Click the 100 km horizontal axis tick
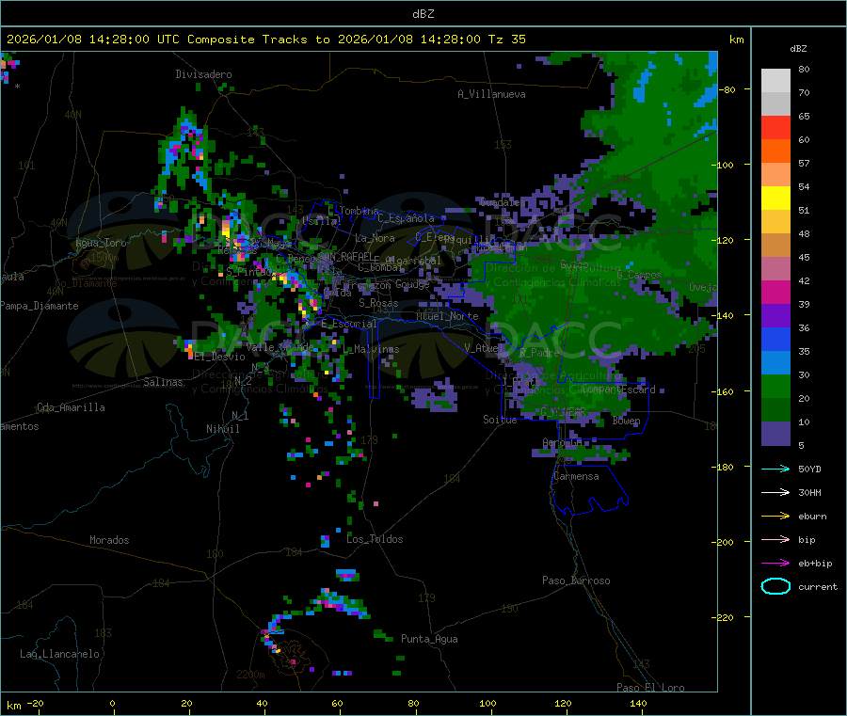Viewport: 847px width, 716px height. coord(487,703)
